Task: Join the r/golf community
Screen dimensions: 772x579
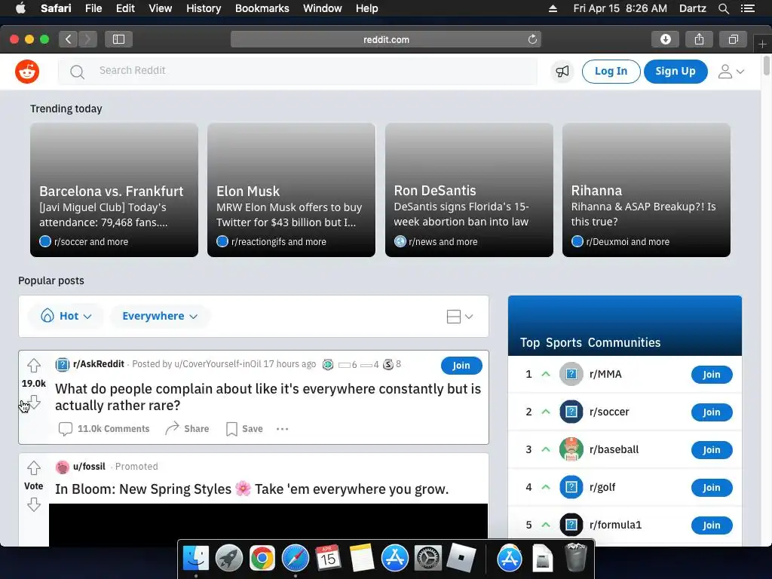Action: 712,488
